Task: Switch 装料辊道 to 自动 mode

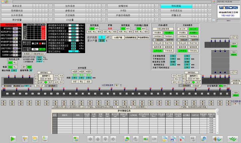Action: (x=97, y=29)
